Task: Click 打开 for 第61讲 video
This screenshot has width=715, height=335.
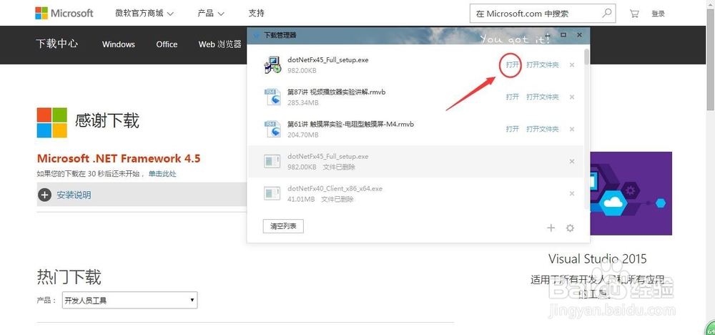Action: 512,129
